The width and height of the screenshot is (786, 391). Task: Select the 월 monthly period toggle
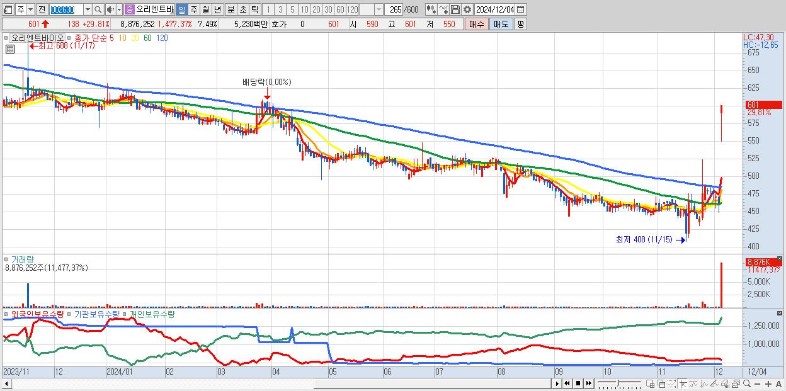[x=205, y=9]
